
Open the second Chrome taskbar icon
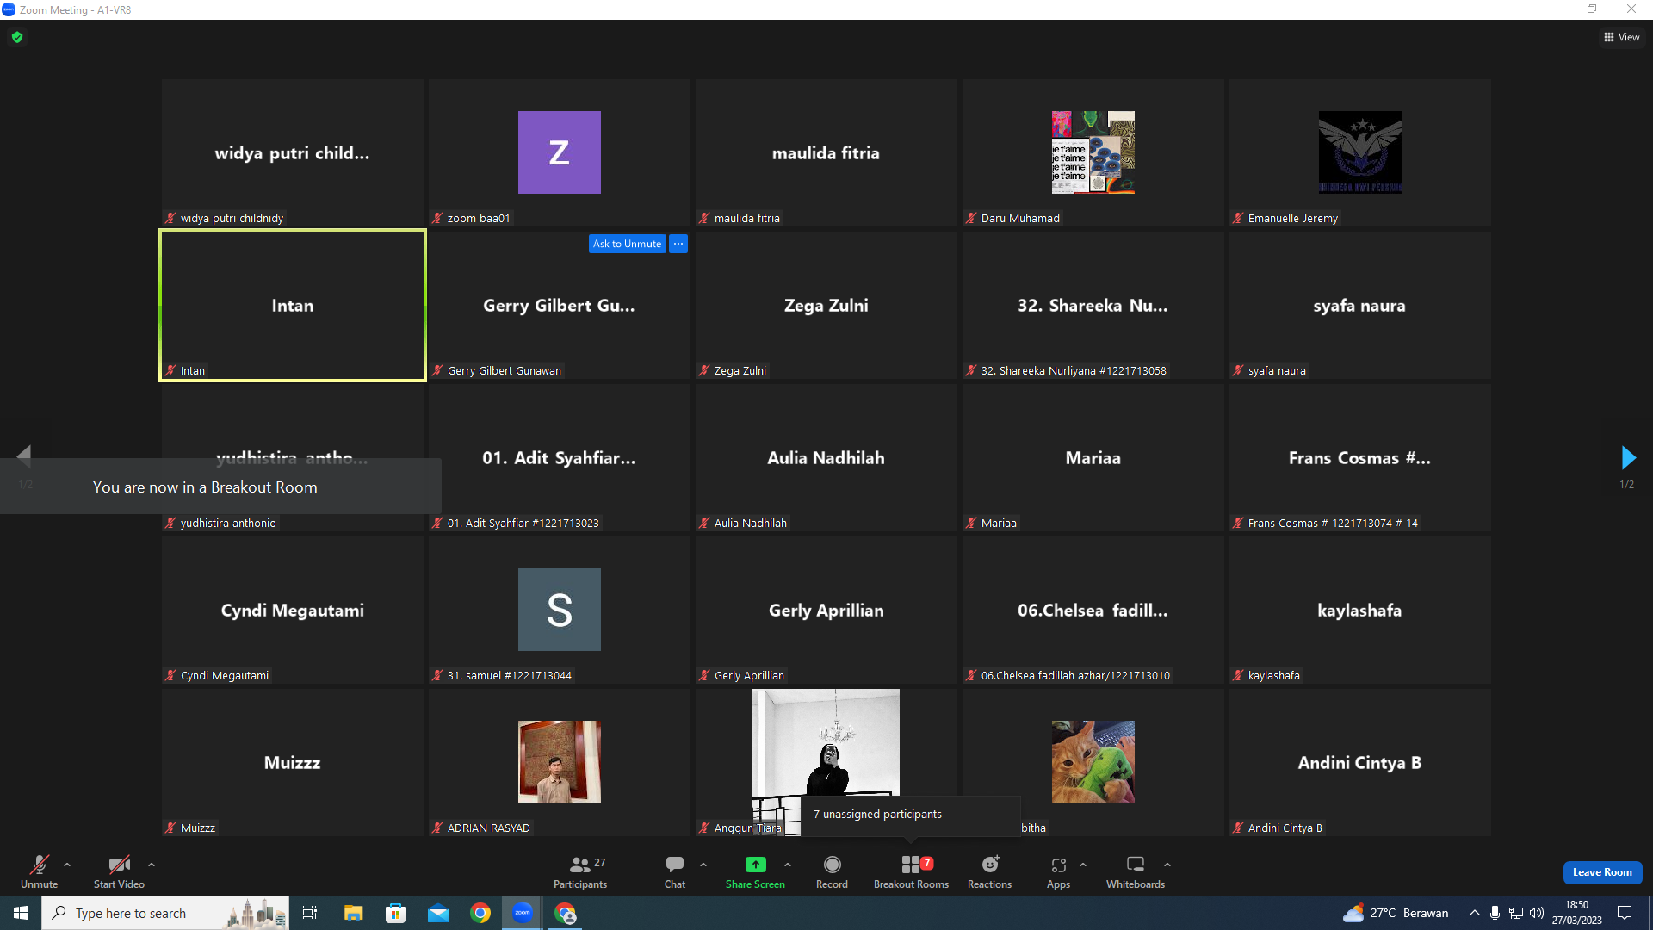pos(565,913)
